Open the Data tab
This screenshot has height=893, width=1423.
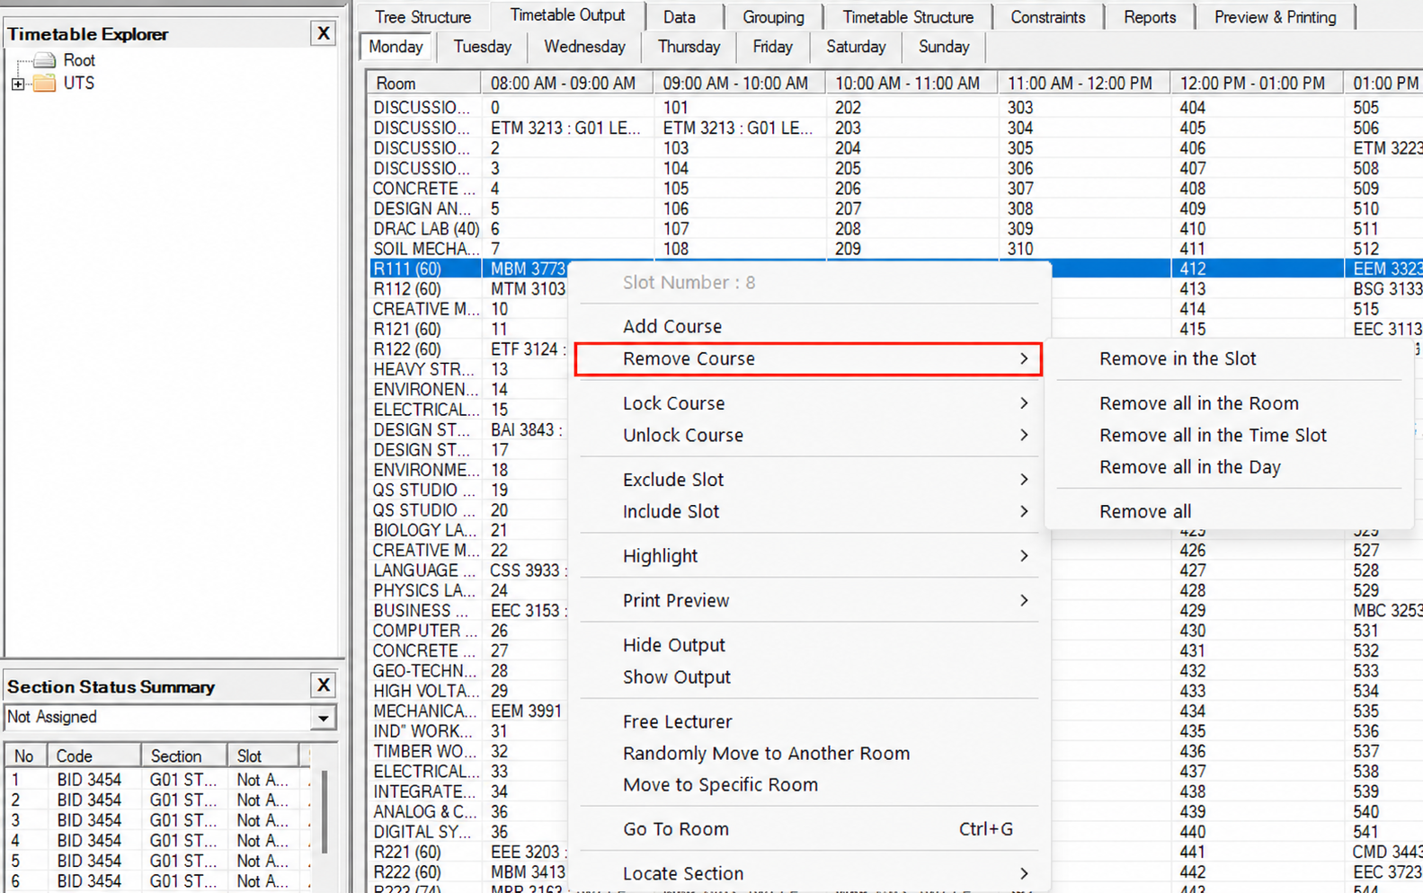click(680, 17)
